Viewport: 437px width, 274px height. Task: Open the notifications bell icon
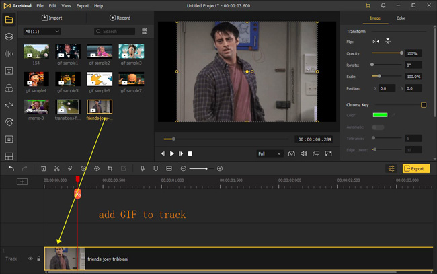(383, 5)
